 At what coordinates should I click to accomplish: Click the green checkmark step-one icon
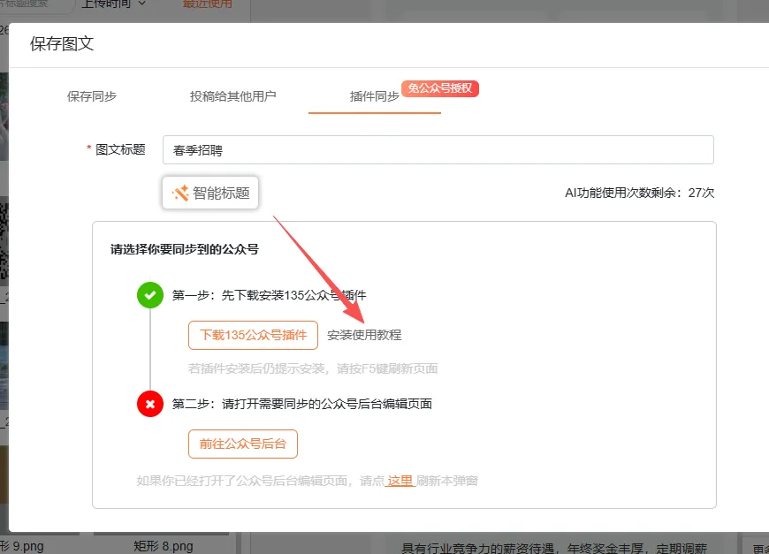click(150, 295)
